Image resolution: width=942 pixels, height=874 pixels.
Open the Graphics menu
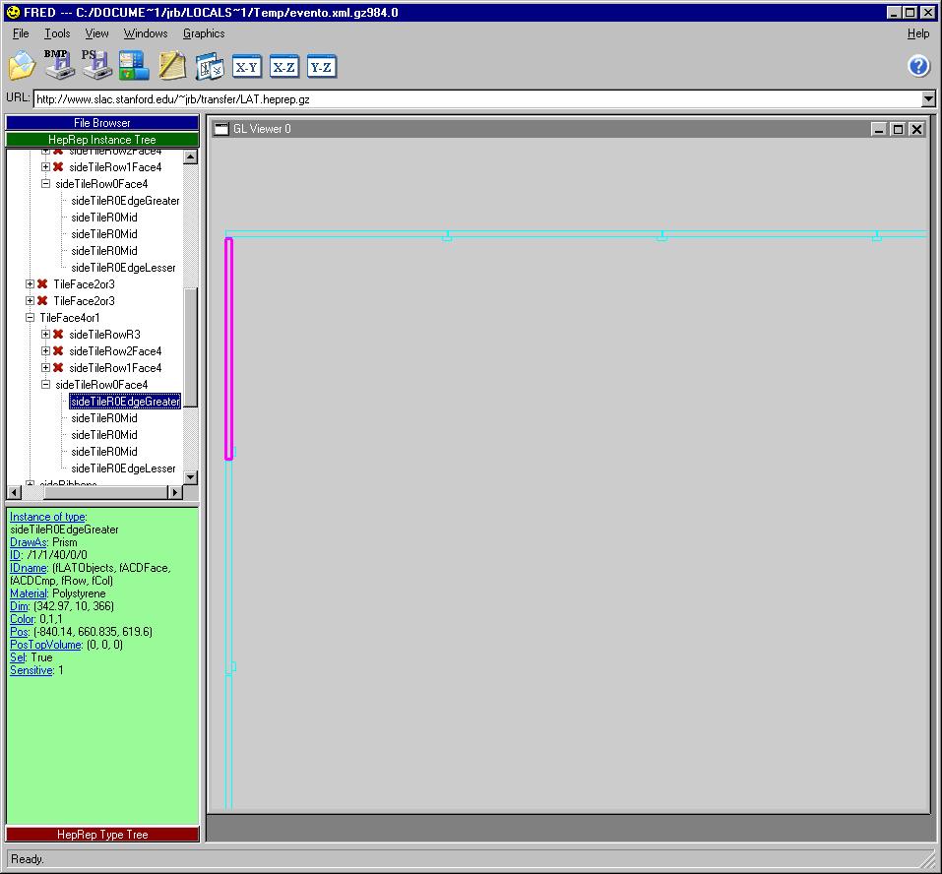[204, 33]
